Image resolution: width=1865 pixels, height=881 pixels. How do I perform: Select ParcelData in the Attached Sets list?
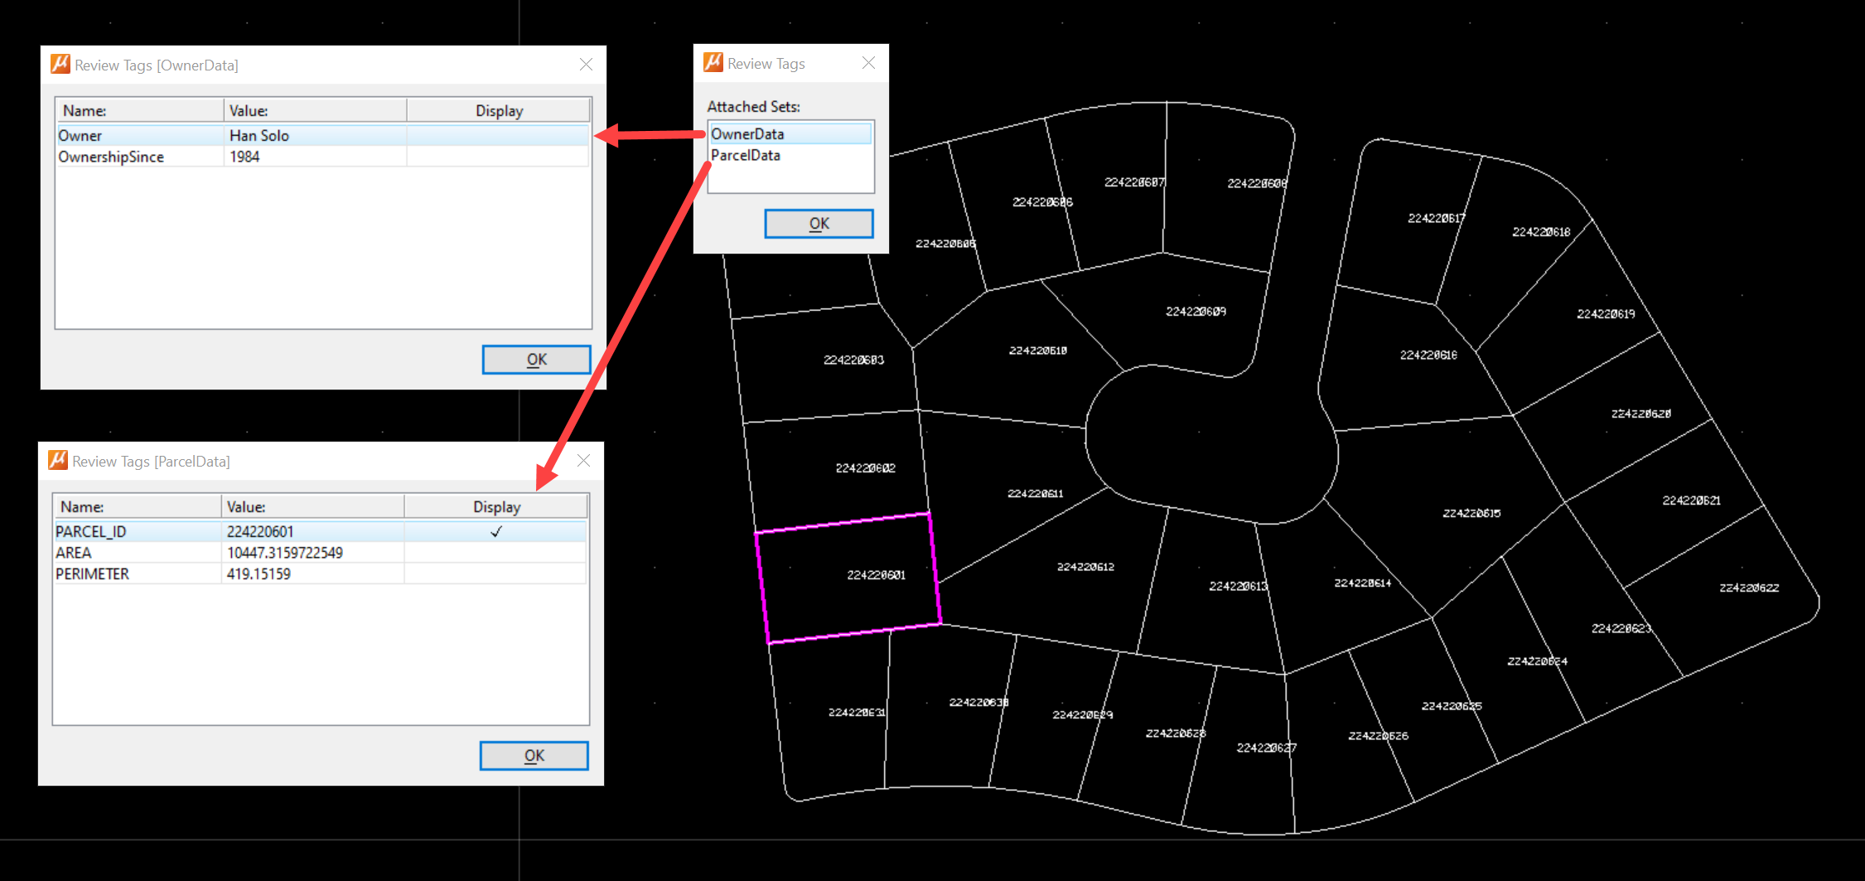tap(746, 155)
